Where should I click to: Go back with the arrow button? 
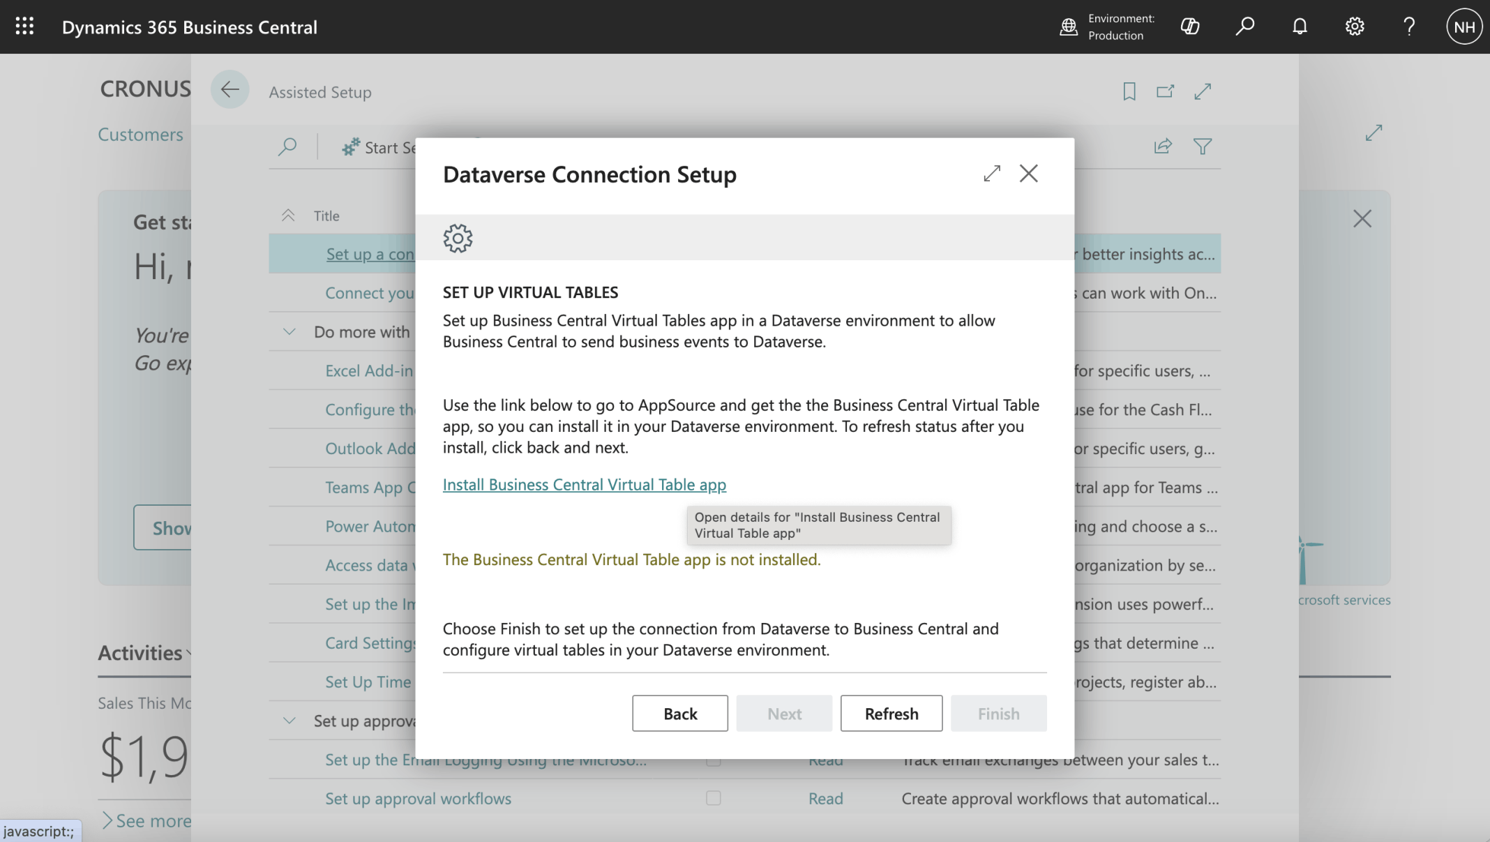[229, 89]
